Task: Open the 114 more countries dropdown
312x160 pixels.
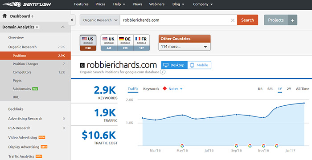Action: [x=184, y=47]
